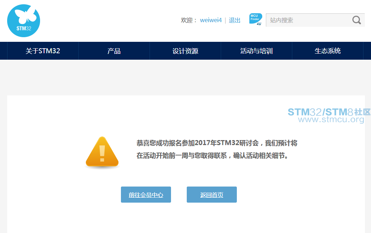Viewport: 371px width, 233px height.
Task: Open the 活动与培训 menu
Action: tap(257, 51)
